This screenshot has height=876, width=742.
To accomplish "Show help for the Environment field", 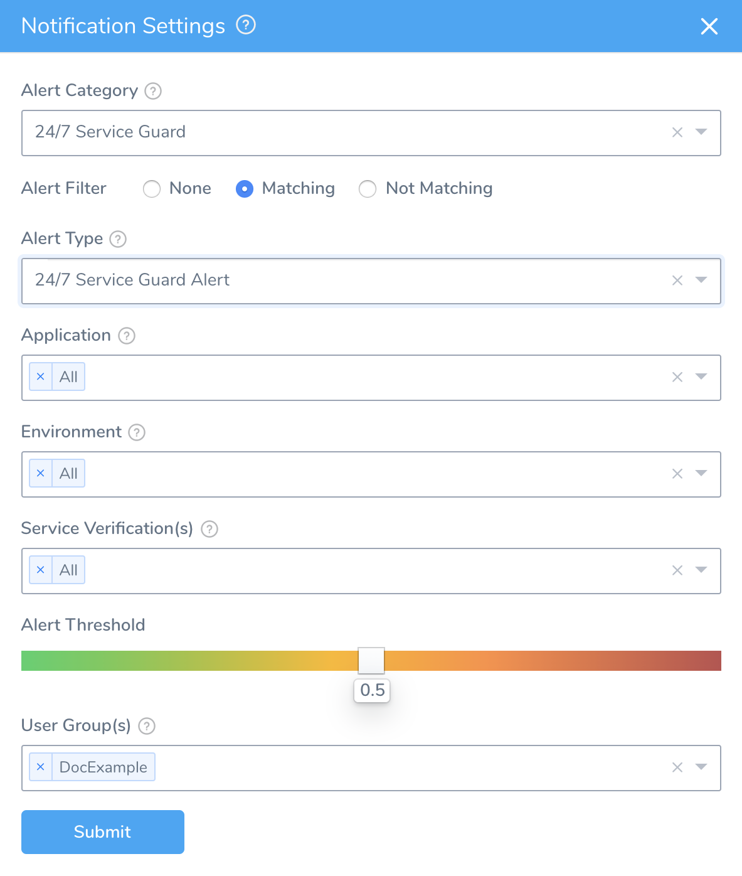I will tap(137, 432).
